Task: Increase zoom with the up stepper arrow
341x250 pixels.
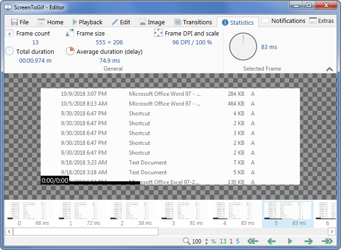Action: tap(206, 240)
